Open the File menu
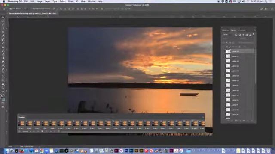 point(26,1)
